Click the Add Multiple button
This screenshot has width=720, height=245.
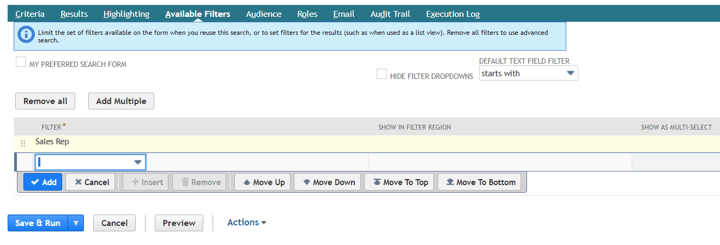(121, 101)
